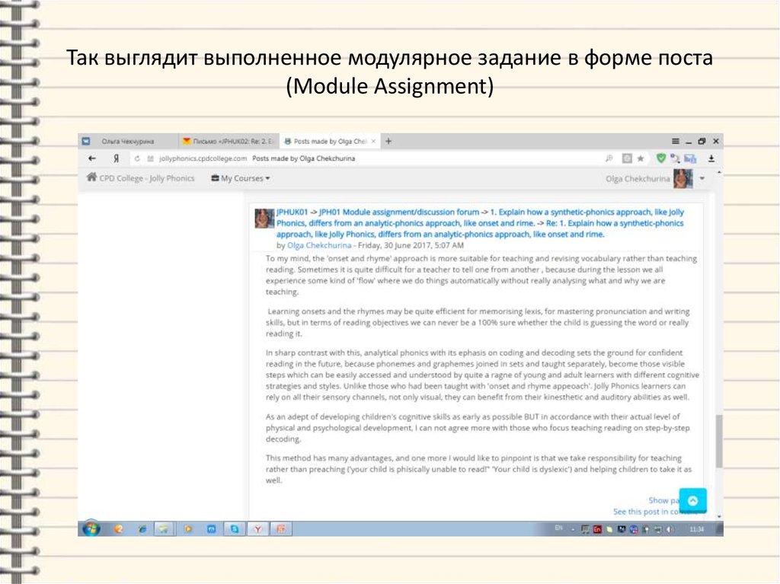The height and width of the screenshot is (584, 780).
Task: Expand hidden icons in the system tray
Action: 573,528
